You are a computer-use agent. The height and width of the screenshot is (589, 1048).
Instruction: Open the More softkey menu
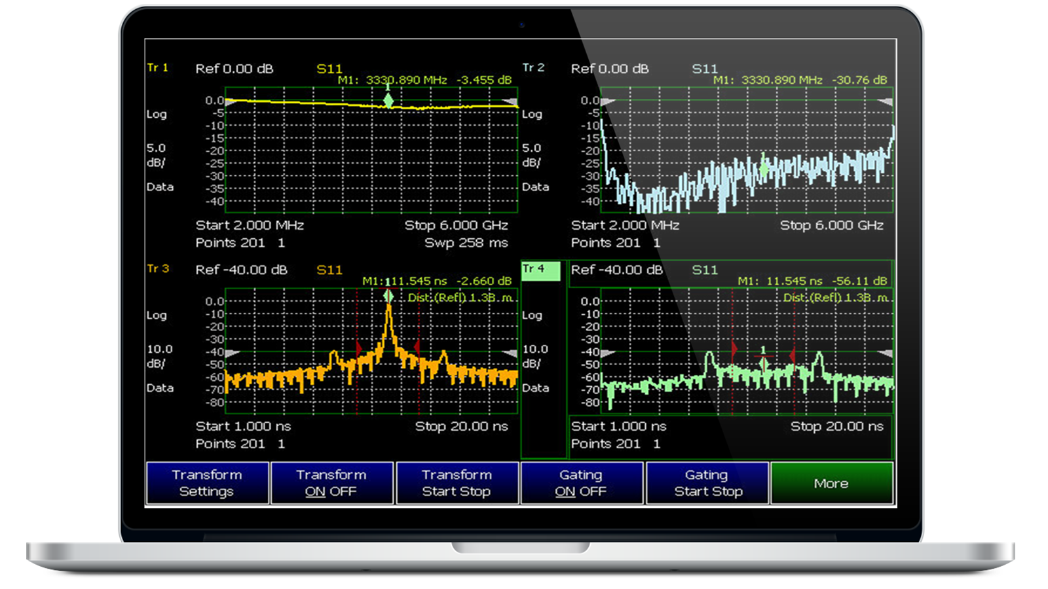[x=832, y=483]
